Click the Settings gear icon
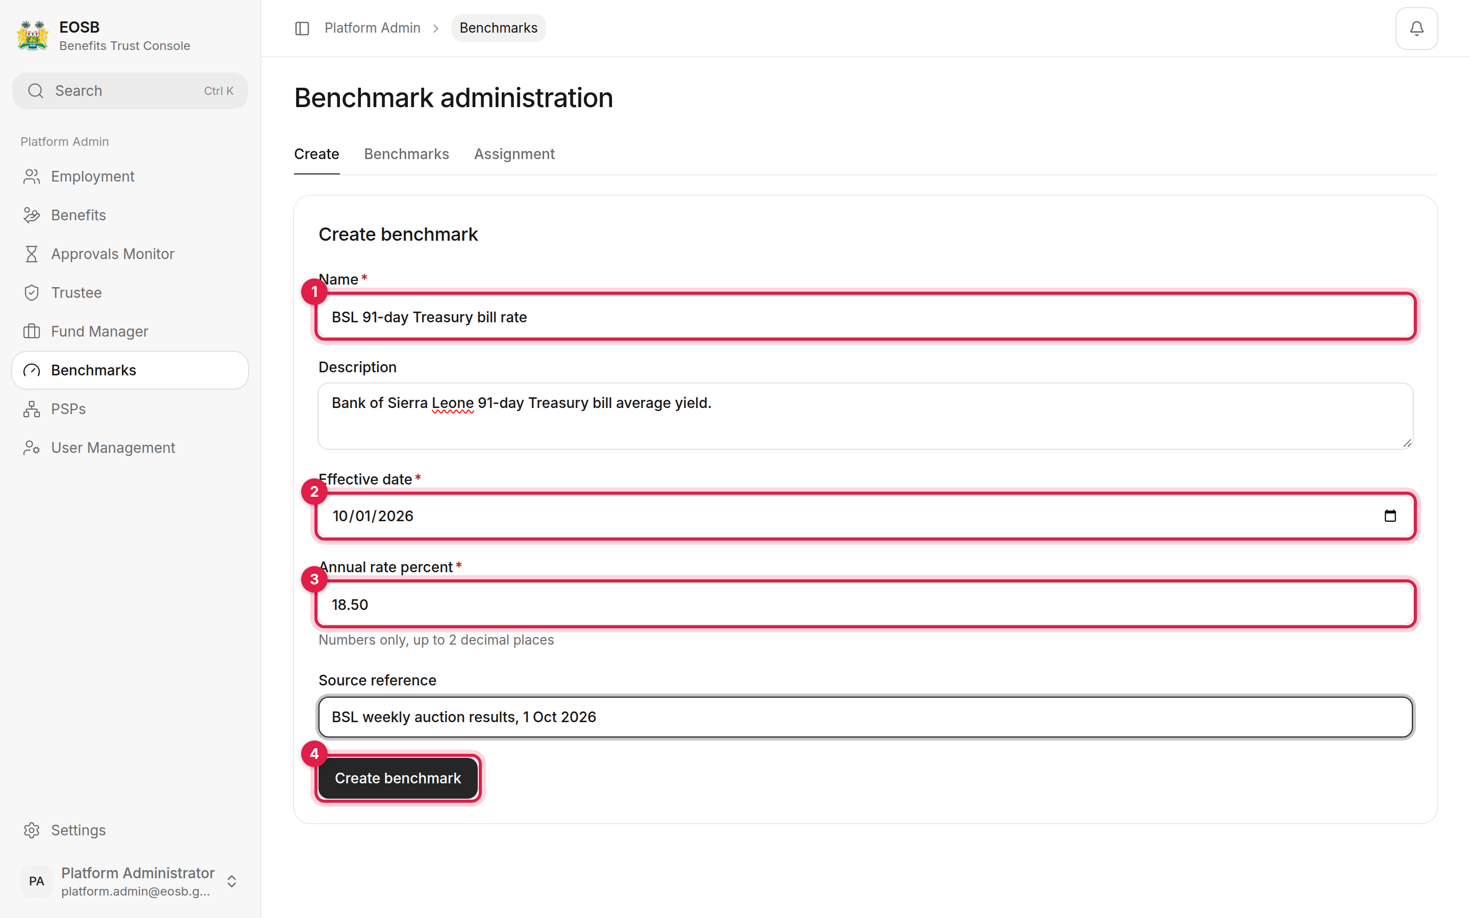The height and width of the screenshot is (918, 1470). coord(32,830)
